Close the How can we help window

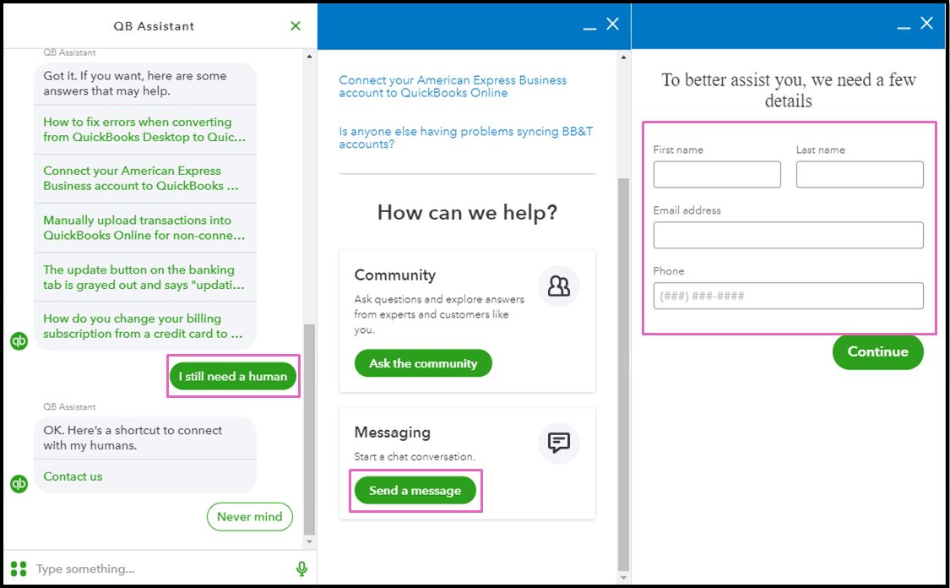coord(613,24)
